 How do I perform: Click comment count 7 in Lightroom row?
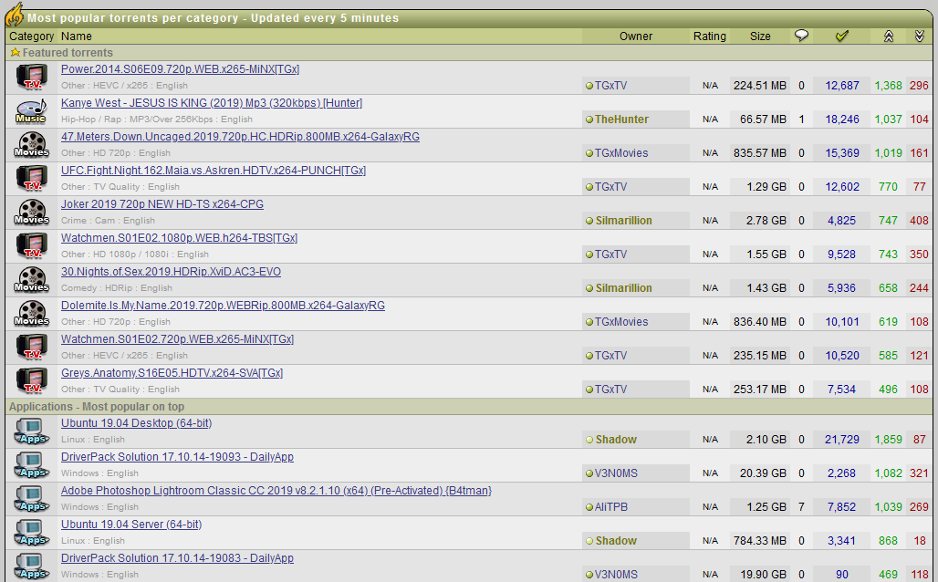(x=802, y=507)
